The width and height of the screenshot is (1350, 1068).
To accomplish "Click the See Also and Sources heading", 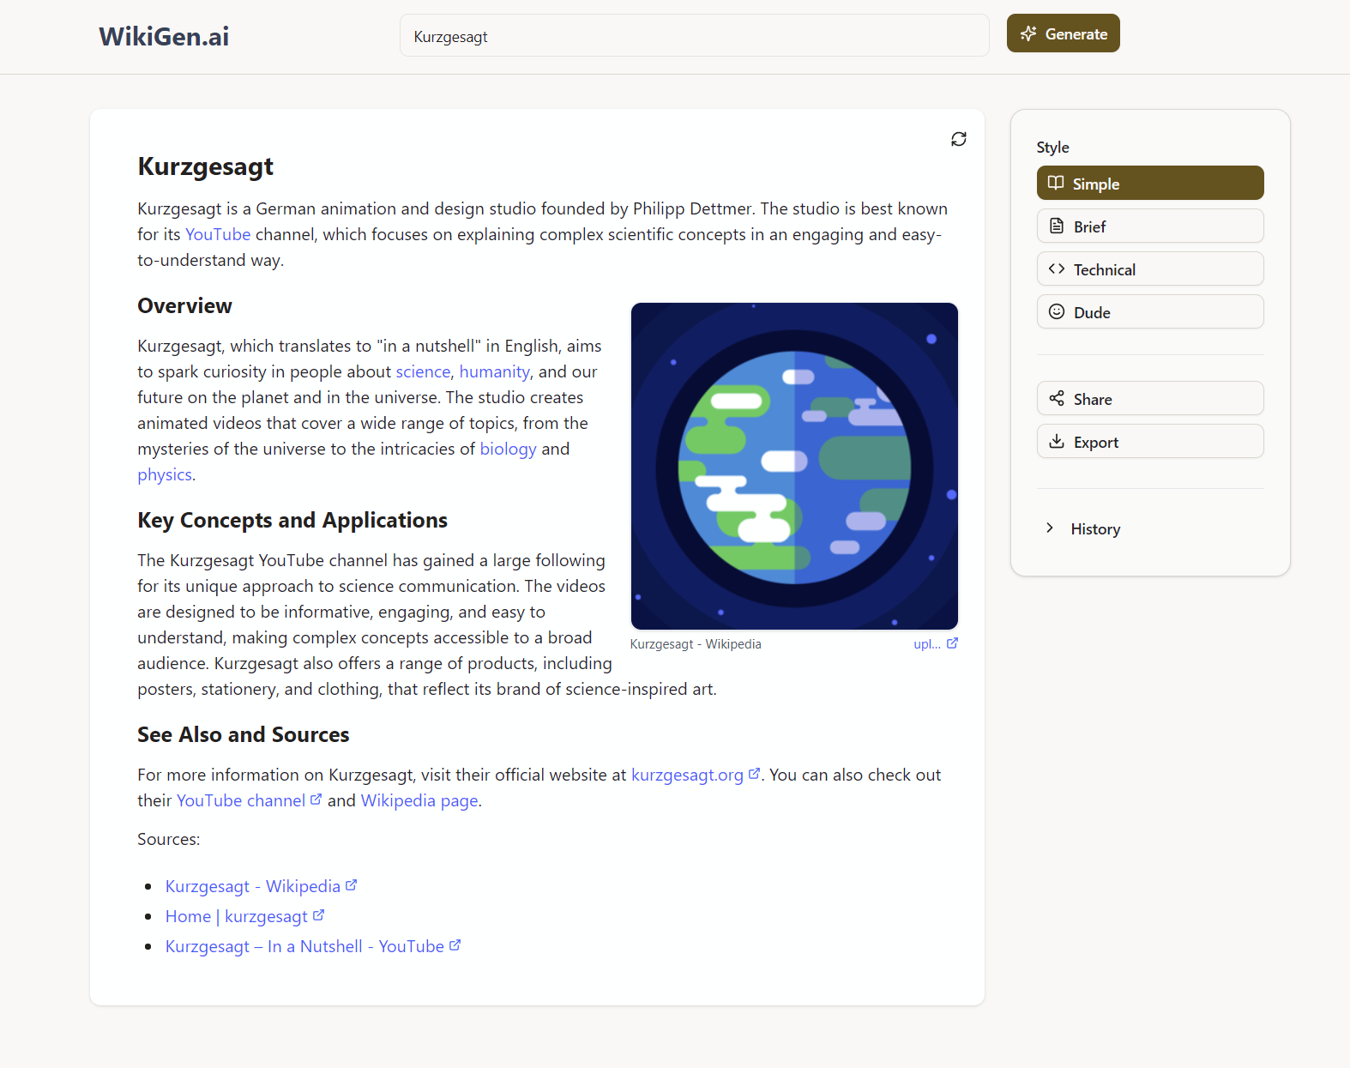I will pyautogui.click(x=244, y=735).
